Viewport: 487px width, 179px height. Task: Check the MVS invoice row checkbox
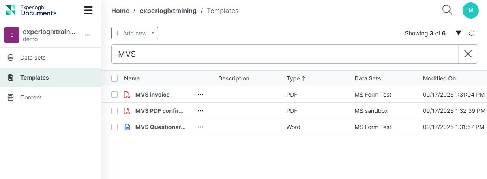click(x=114, y=95)
